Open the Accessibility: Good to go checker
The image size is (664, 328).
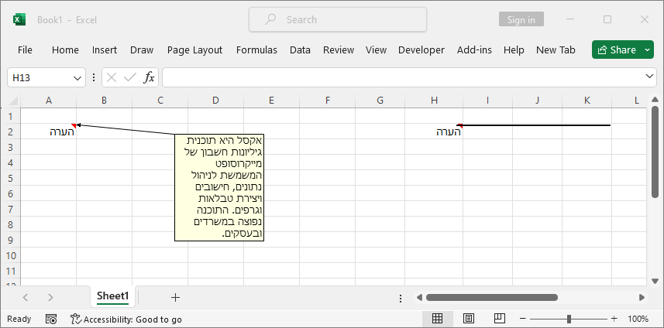126,319
